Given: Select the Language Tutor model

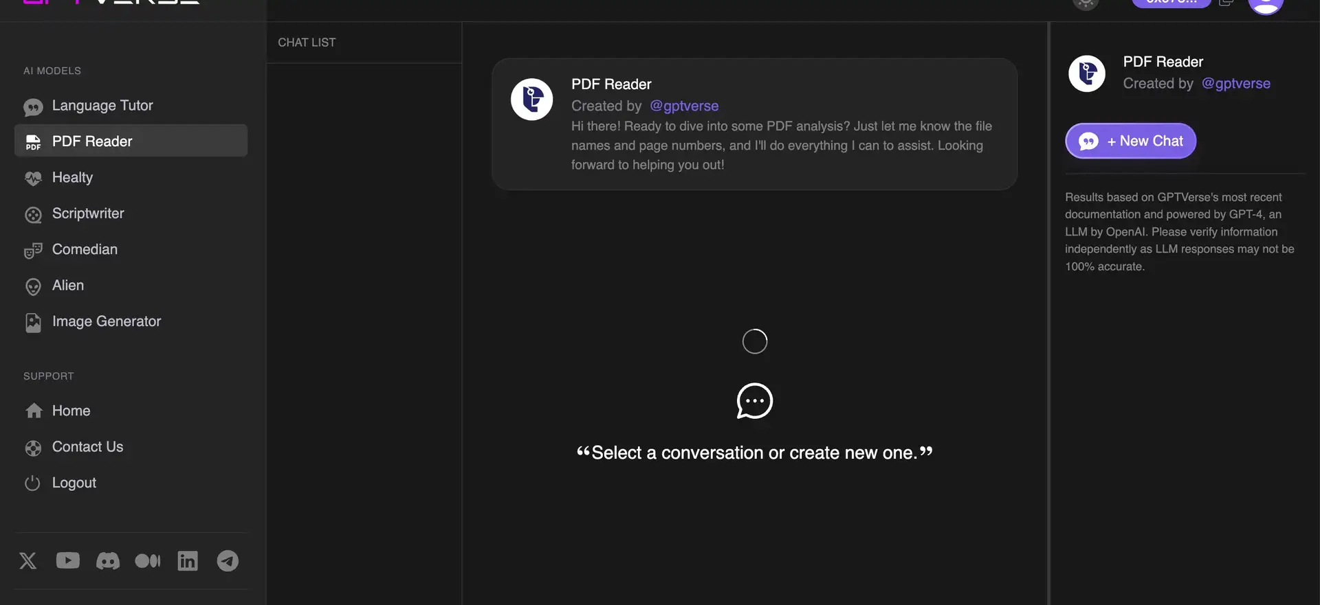Looking at the screenshot, I should coord(102,106).
